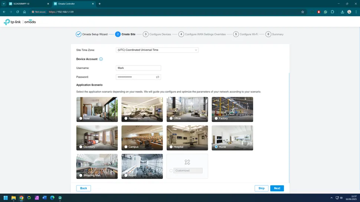Show password with the eye icon
The height and width of the screenshot is (202, 360).
coord(157,77)
